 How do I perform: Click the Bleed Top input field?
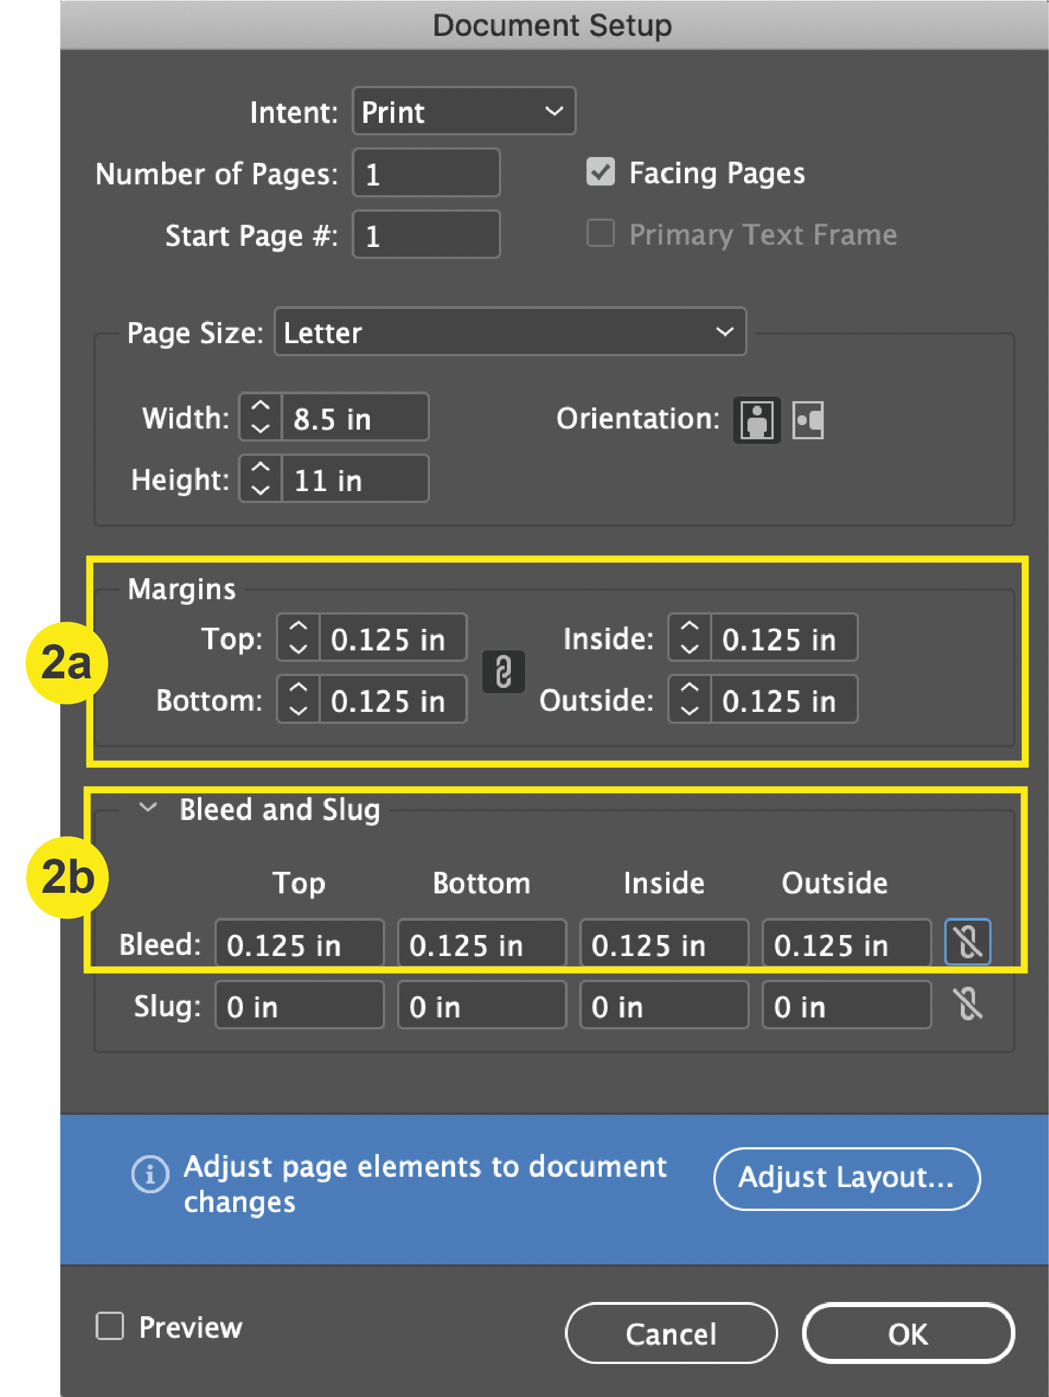(x=299, y=943)
